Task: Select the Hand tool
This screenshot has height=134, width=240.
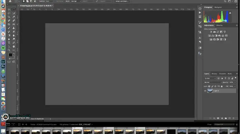Action: tap(14, 46)
